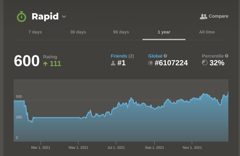
Task: Click the Global rank globe icon
Action: pyautogui.click(x=150, y=63)
